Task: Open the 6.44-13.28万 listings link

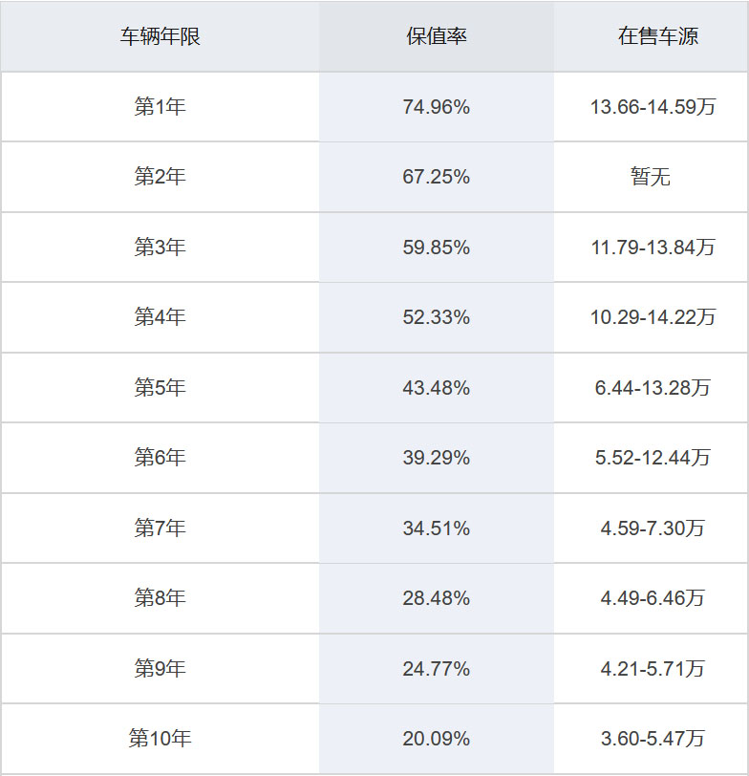Action: (x=653, y=388)
